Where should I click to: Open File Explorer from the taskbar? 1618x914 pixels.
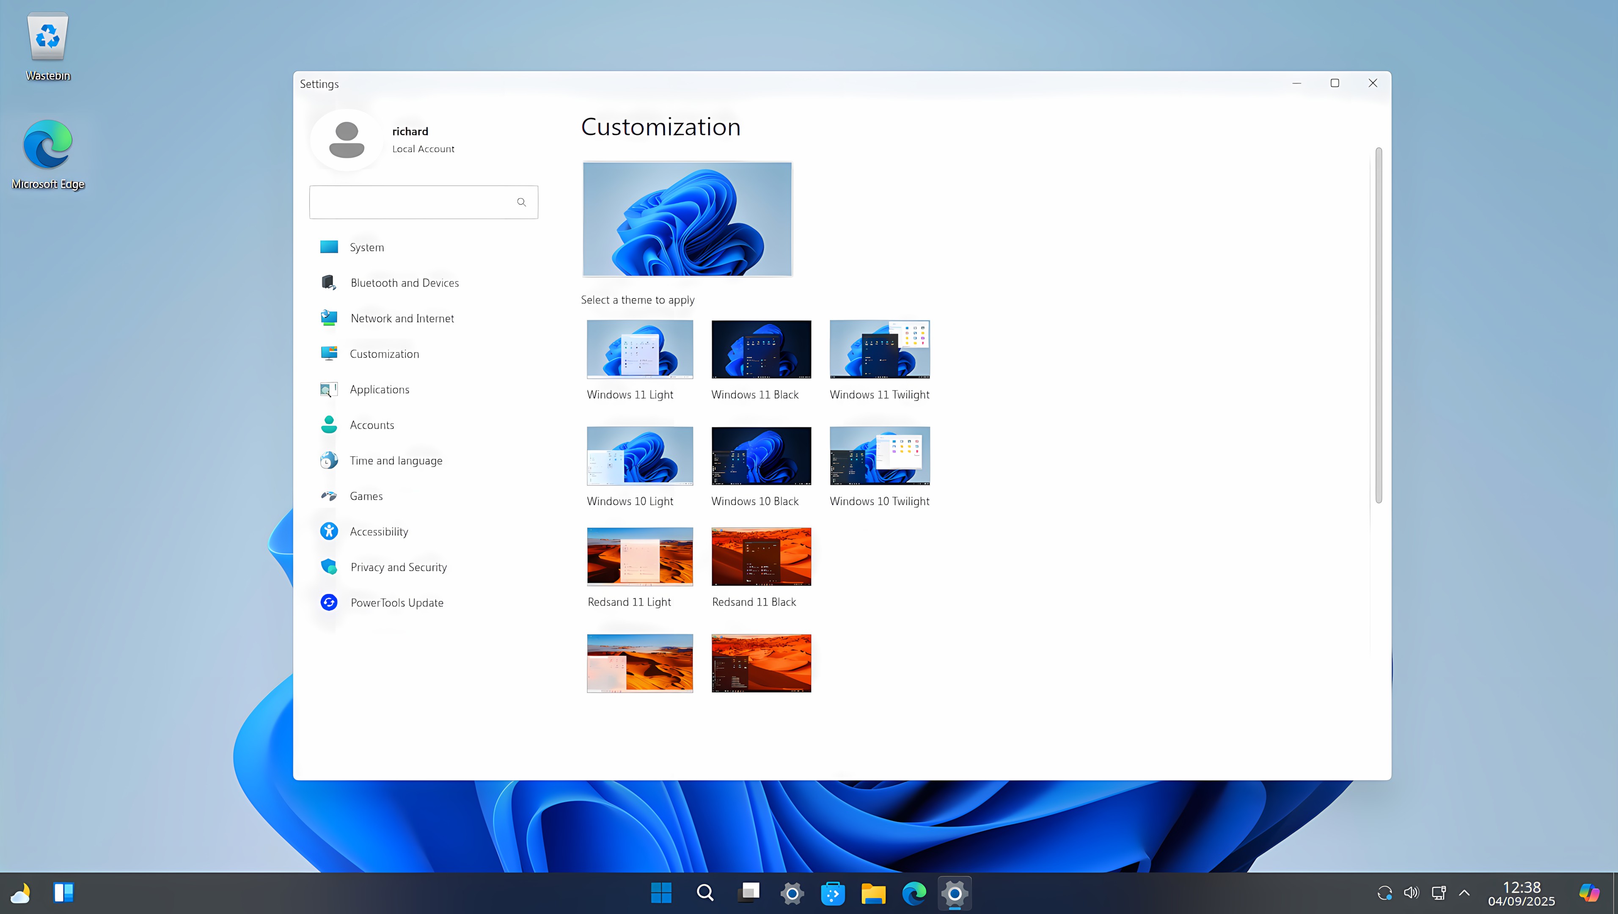[x=873, y=893]
